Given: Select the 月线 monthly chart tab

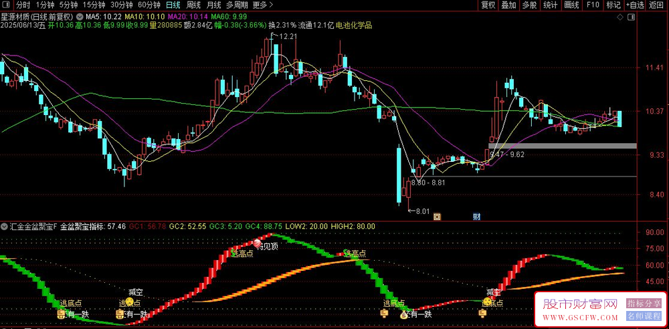Looking at the screenshot, I should click(213, 5).
